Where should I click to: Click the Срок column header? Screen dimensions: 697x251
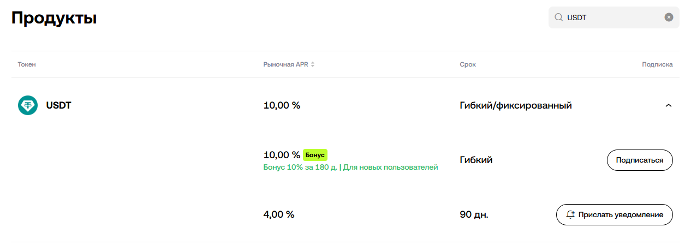(x=468, y=64)
